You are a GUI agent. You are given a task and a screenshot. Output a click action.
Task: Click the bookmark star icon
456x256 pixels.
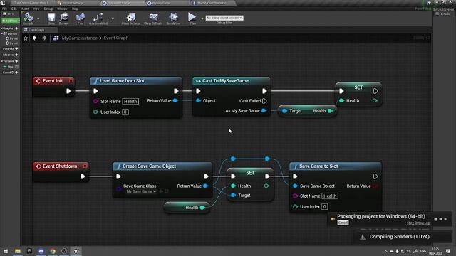click(x=26, y=38)
